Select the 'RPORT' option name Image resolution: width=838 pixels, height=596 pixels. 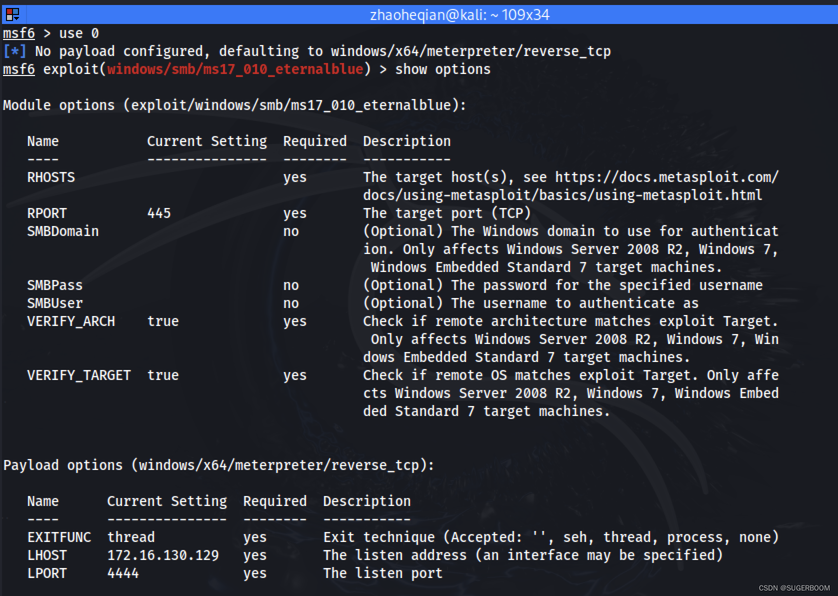pos(47,213)
